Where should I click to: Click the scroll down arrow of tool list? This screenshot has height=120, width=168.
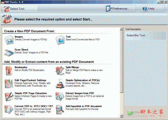[x=122, y=116]
